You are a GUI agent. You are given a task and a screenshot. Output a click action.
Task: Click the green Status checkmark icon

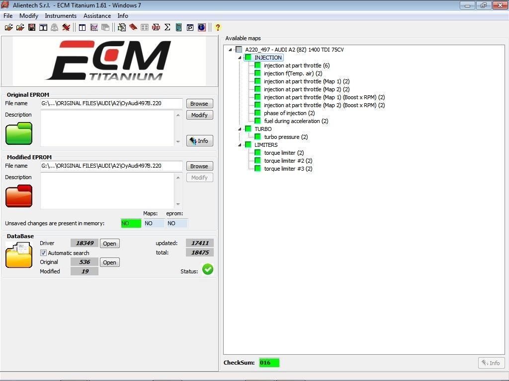[208, 269]
